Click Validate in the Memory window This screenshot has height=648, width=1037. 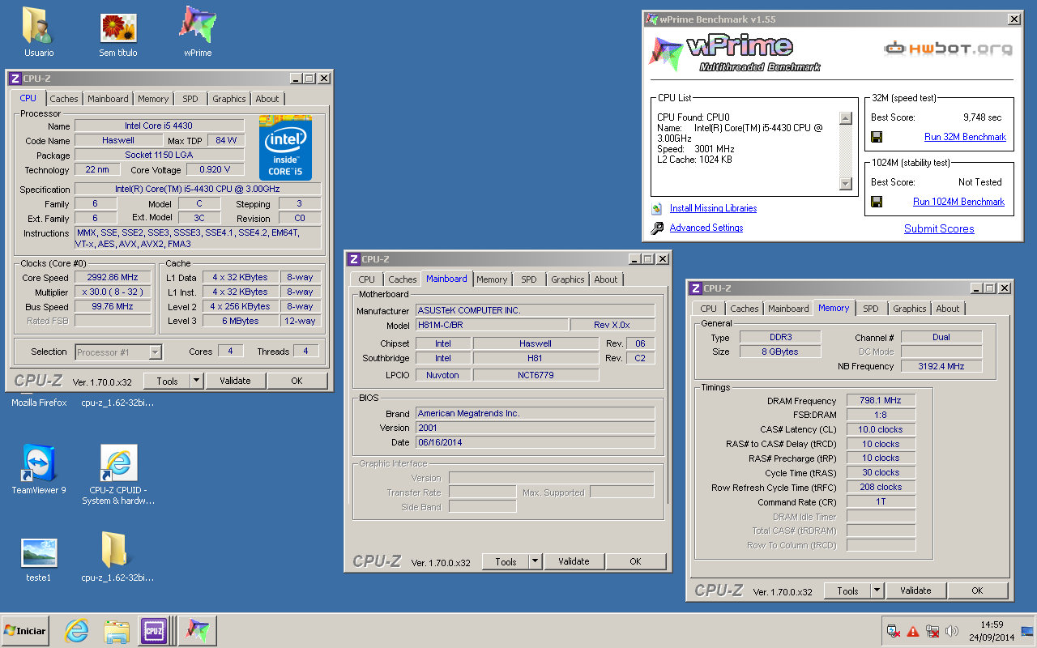[x=915, y=590]
